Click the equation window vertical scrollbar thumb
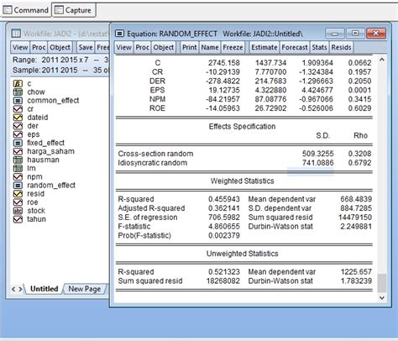398x341 pixels. (382, 283)
